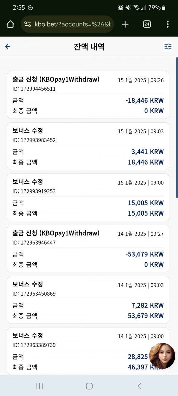Click the page scrollbar on right edge

[x=177, y=128]
